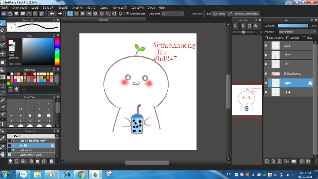Select Bút vẽ thường ngày brush

pos(31,141)
